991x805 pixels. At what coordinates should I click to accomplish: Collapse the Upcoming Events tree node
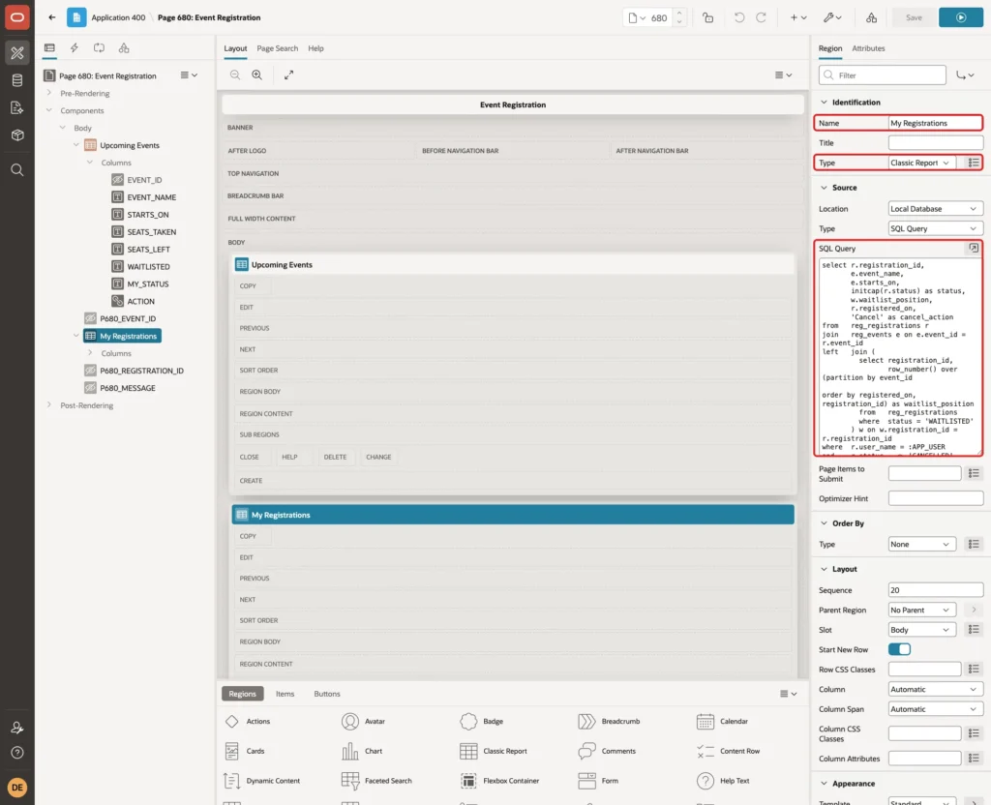coord(76,145)
